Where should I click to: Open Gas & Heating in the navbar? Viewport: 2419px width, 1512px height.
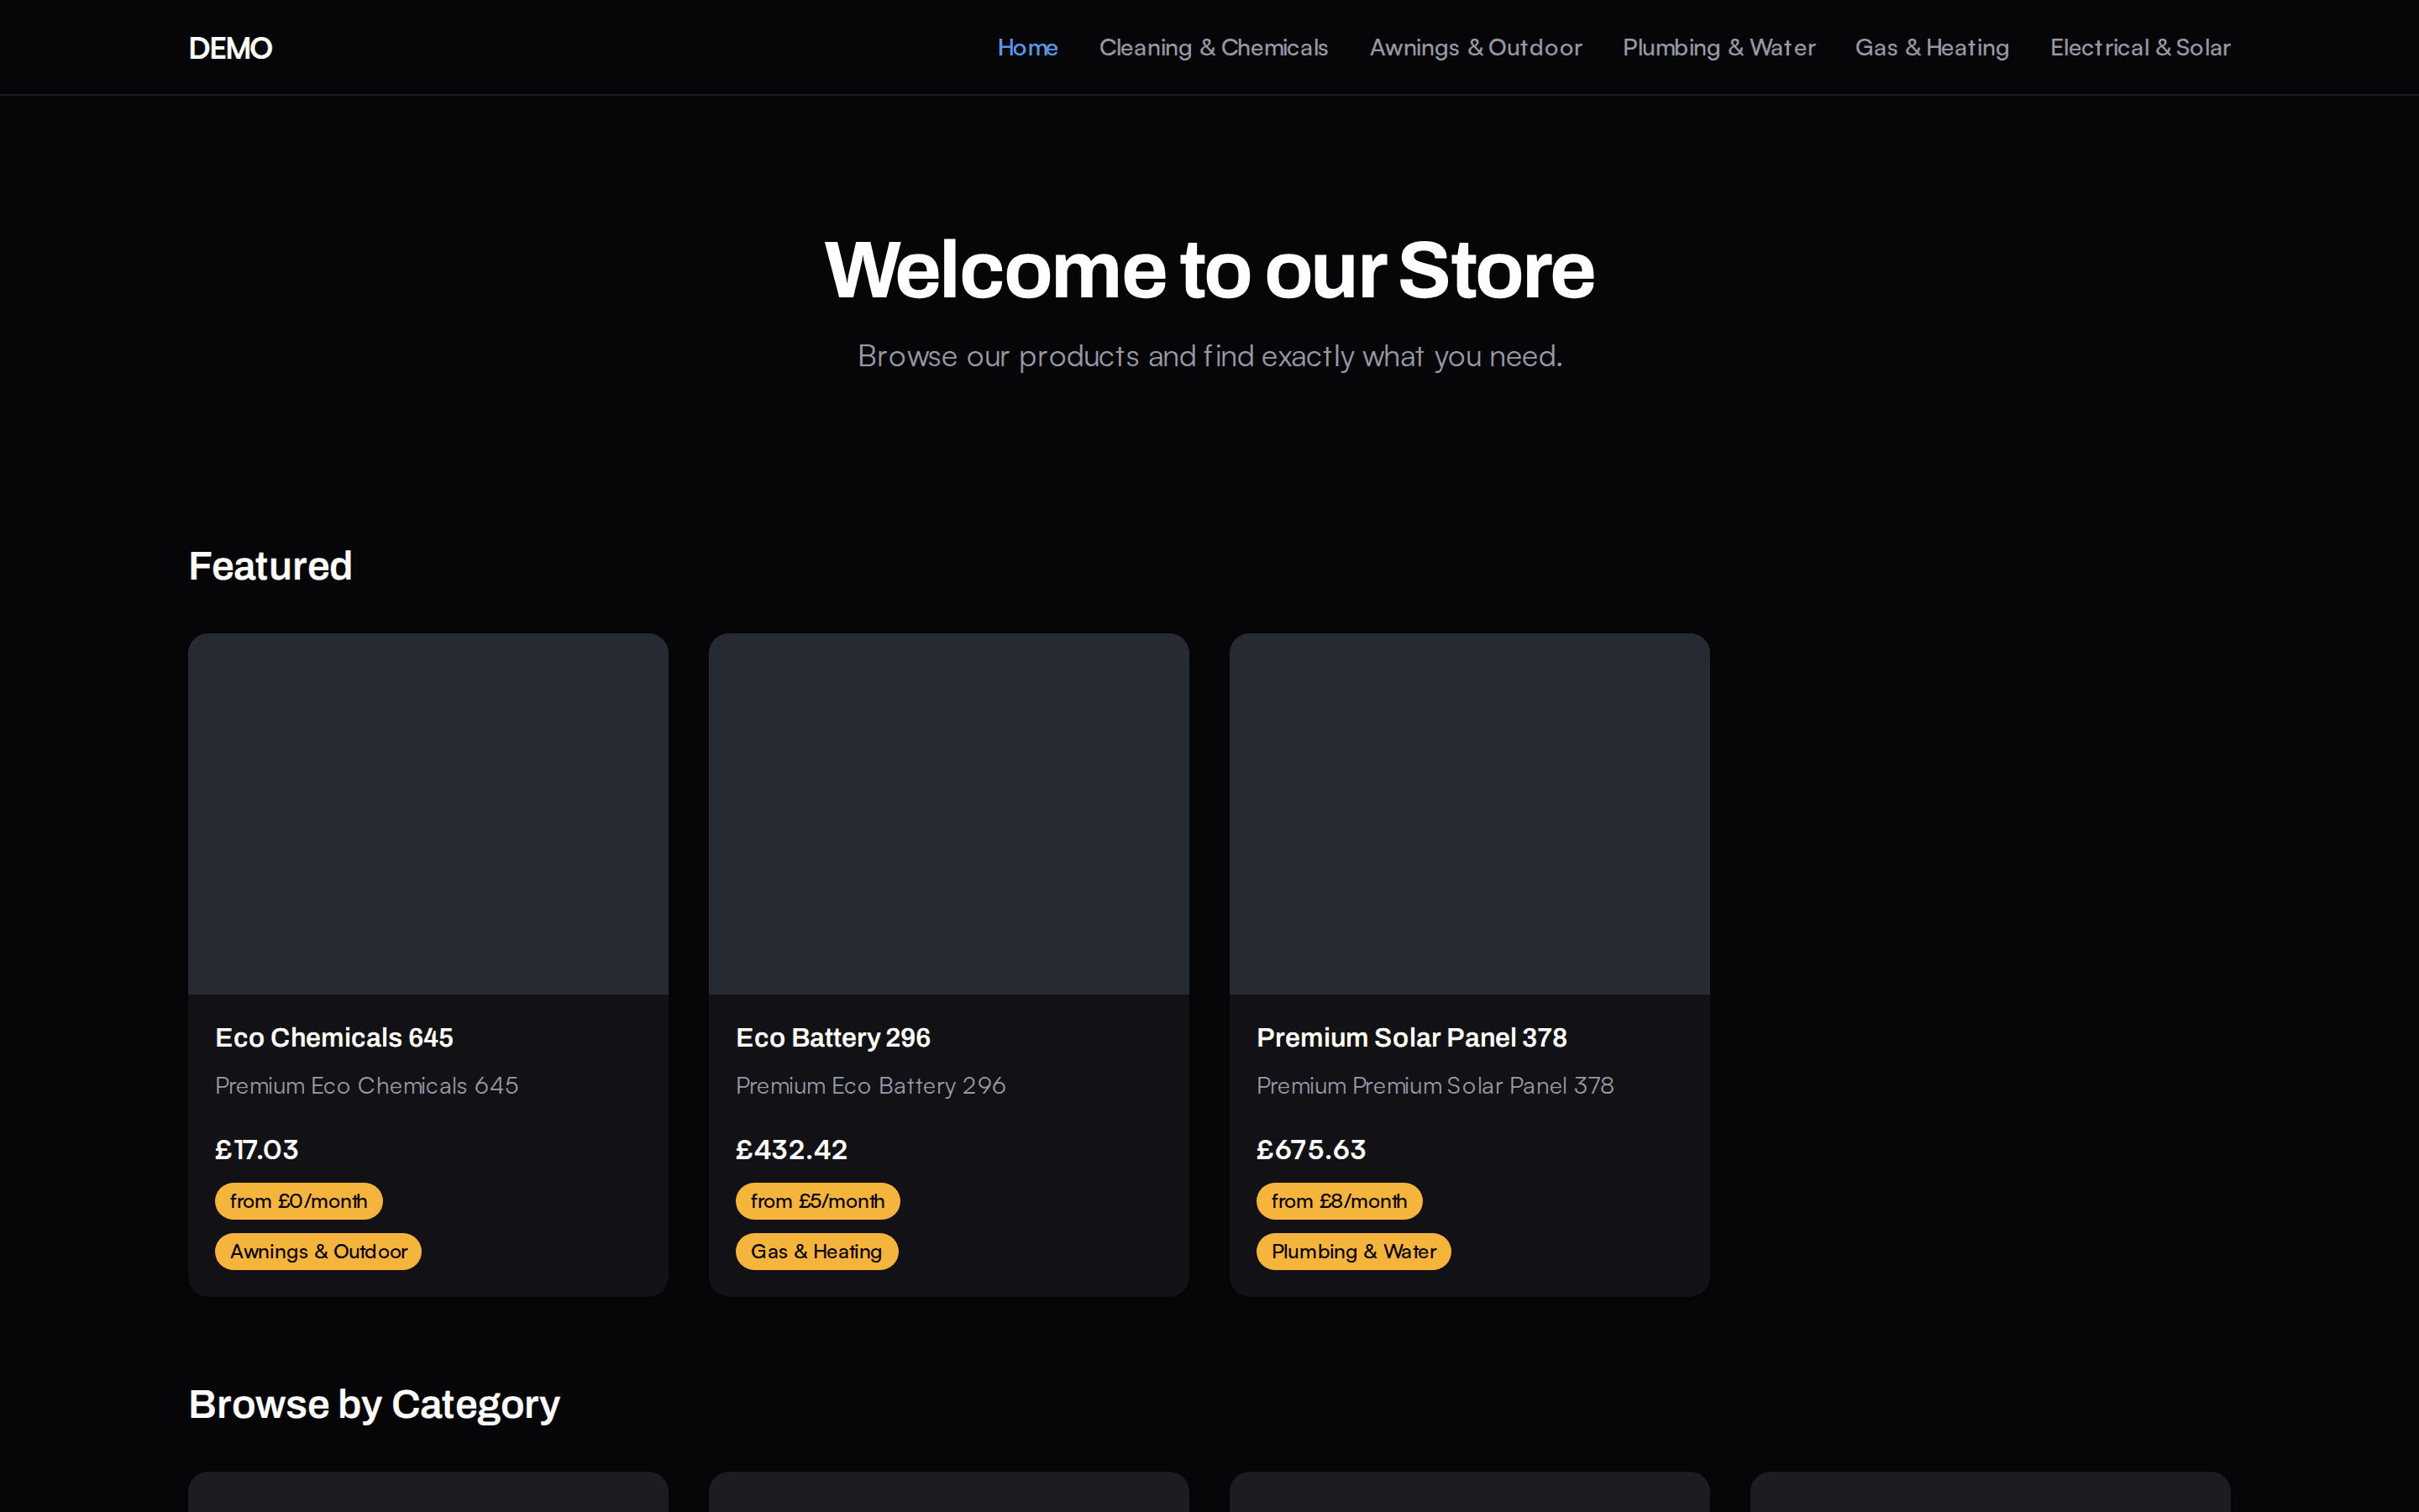click(x=1932, y=47)
